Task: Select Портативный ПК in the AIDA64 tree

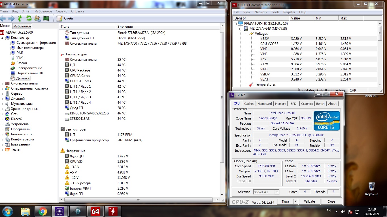Action: tap(30, 73)
